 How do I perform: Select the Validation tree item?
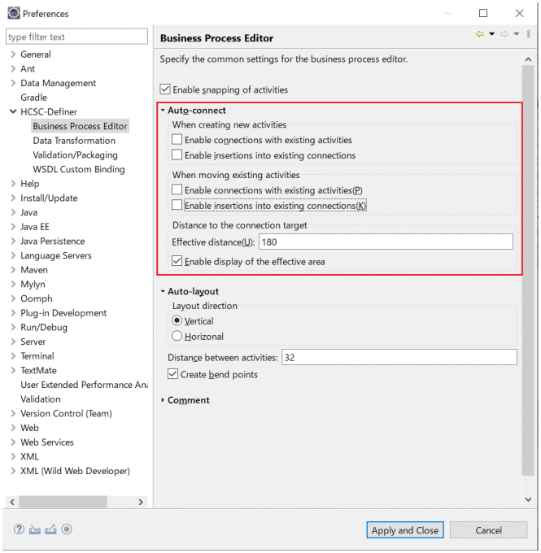pos(41,399)
